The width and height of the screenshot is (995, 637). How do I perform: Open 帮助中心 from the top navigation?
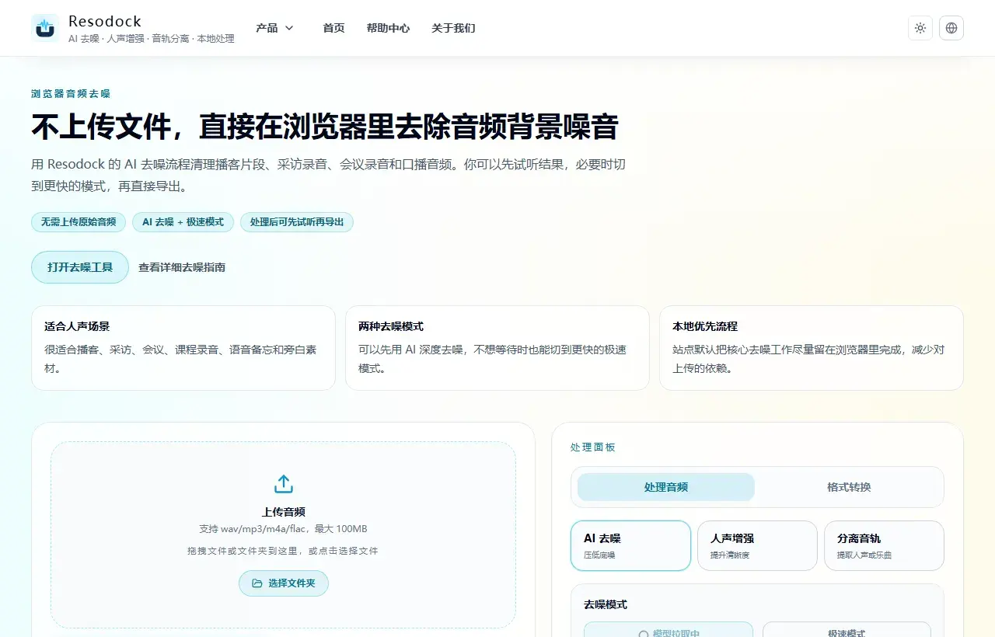(x=389, y=28)
